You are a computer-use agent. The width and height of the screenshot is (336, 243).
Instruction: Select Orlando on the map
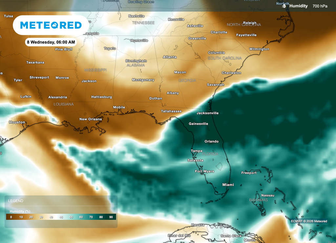click(x=212, y=141)
